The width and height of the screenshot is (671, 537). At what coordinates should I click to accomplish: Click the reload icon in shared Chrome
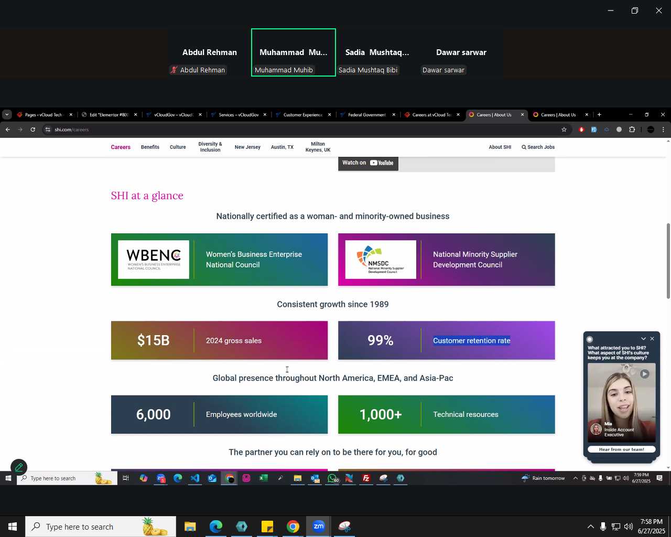pyautogui.click(x=33, y=130)
